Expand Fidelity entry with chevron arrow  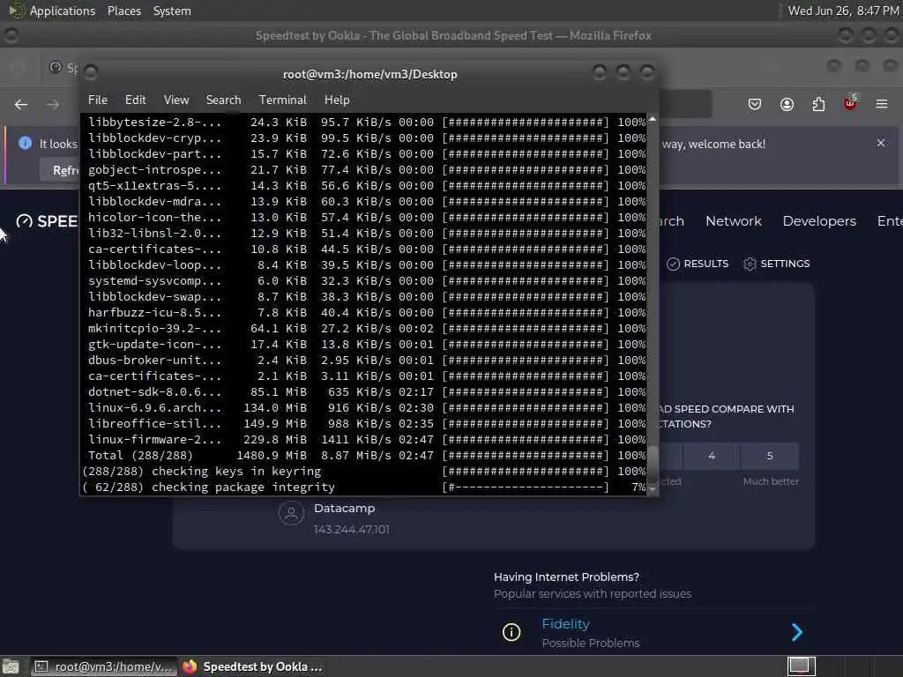pyautogui.click(x=797, y=632)
